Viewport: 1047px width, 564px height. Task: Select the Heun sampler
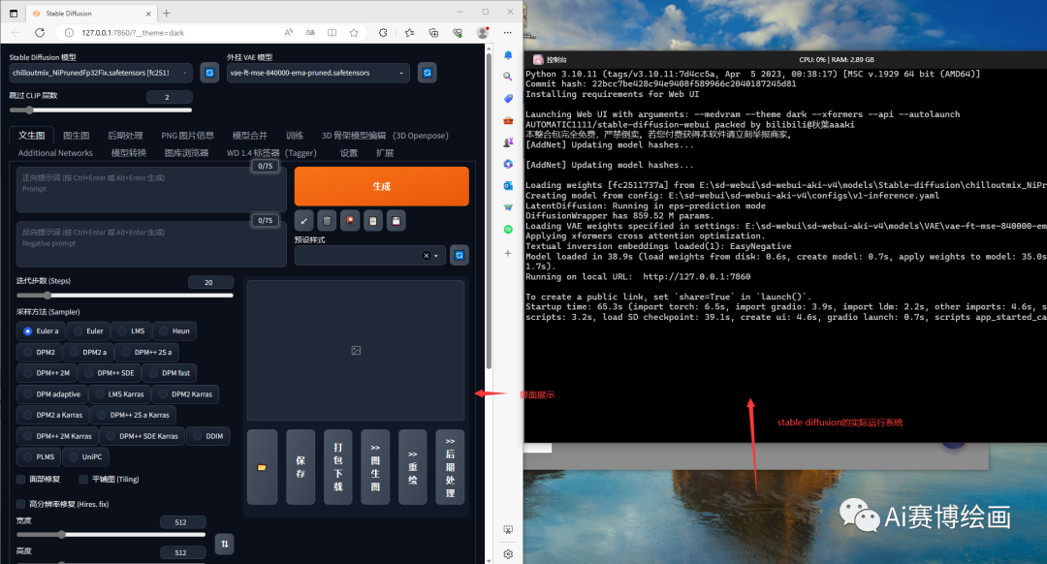tap(174, 331)
